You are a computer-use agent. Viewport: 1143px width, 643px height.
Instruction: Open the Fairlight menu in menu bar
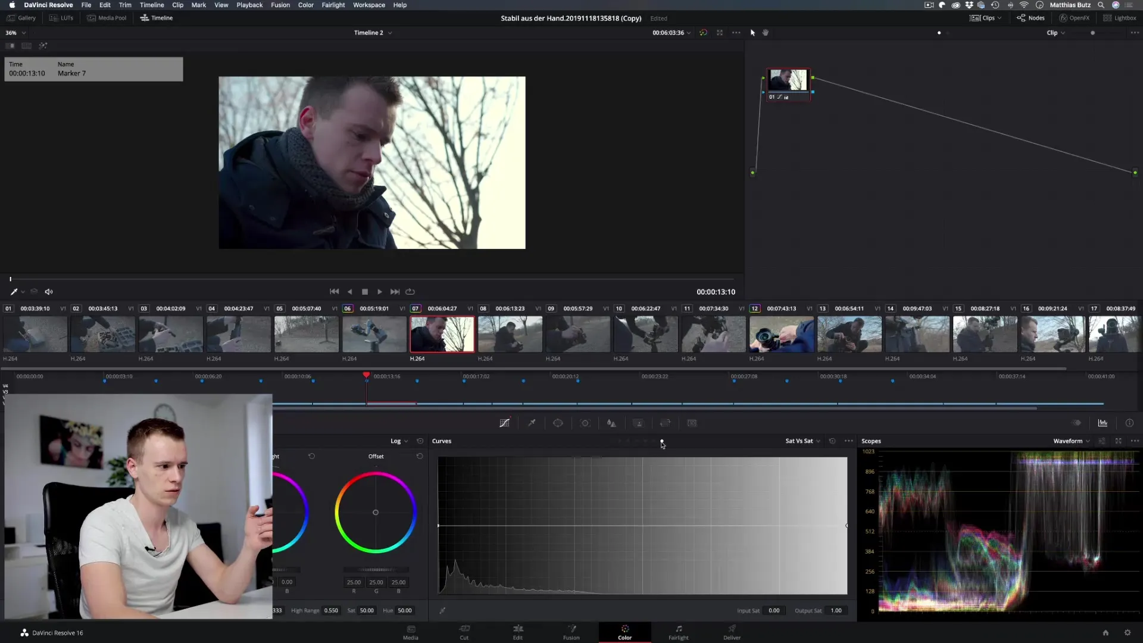click(x=333, y=5)
